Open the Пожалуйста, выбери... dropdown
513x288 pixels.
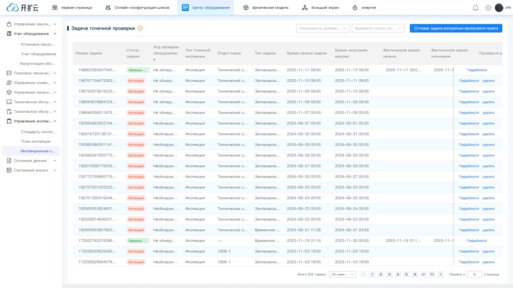click(323, 28)
